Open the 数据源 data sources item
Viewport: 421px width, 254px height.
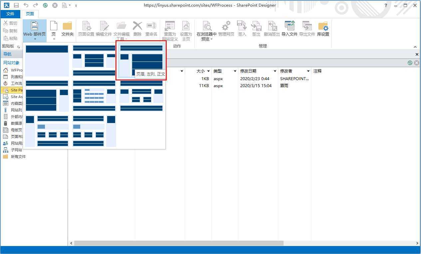tap(13, 123)
